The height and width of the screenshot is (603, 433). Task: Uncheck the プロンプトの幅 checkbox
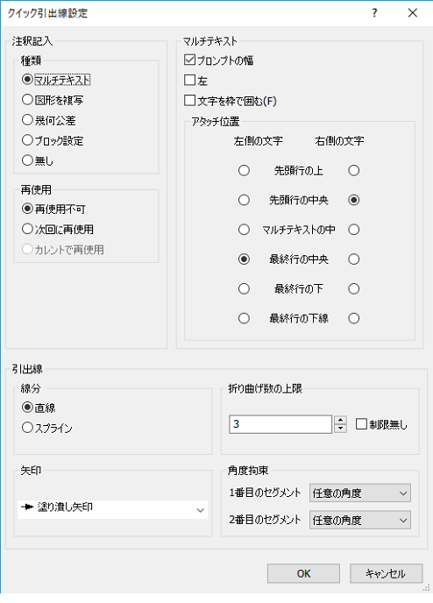coord(189,60)
